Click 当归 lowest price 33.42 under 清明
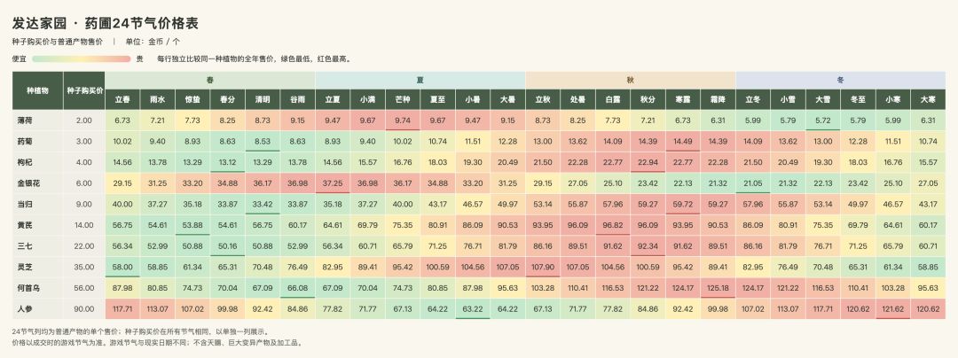958x358 pixels. tap(263, 205)
